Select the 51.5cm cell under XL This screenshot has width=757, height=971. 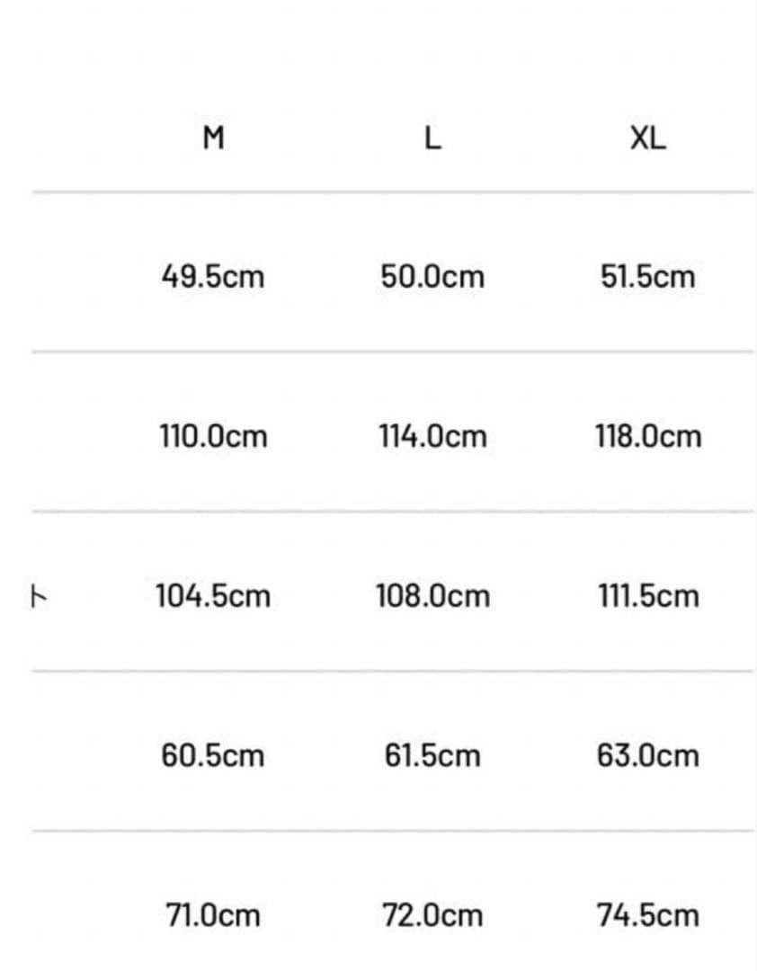[x=647, y=276]
